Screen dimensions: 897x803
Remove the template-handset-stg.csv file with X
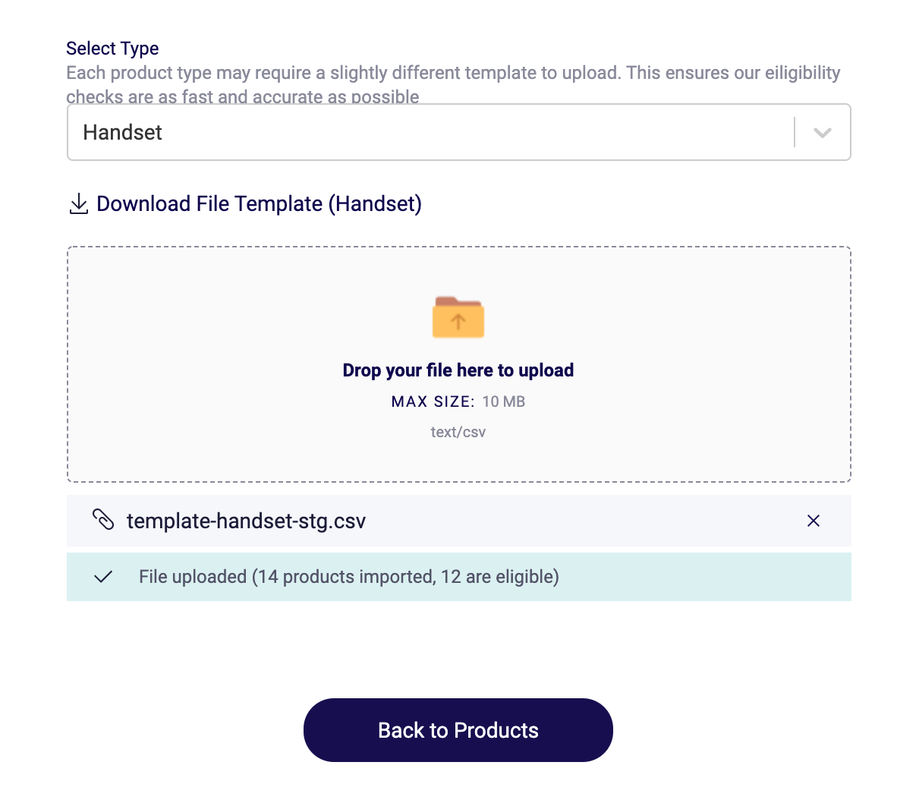pos(813,521)
